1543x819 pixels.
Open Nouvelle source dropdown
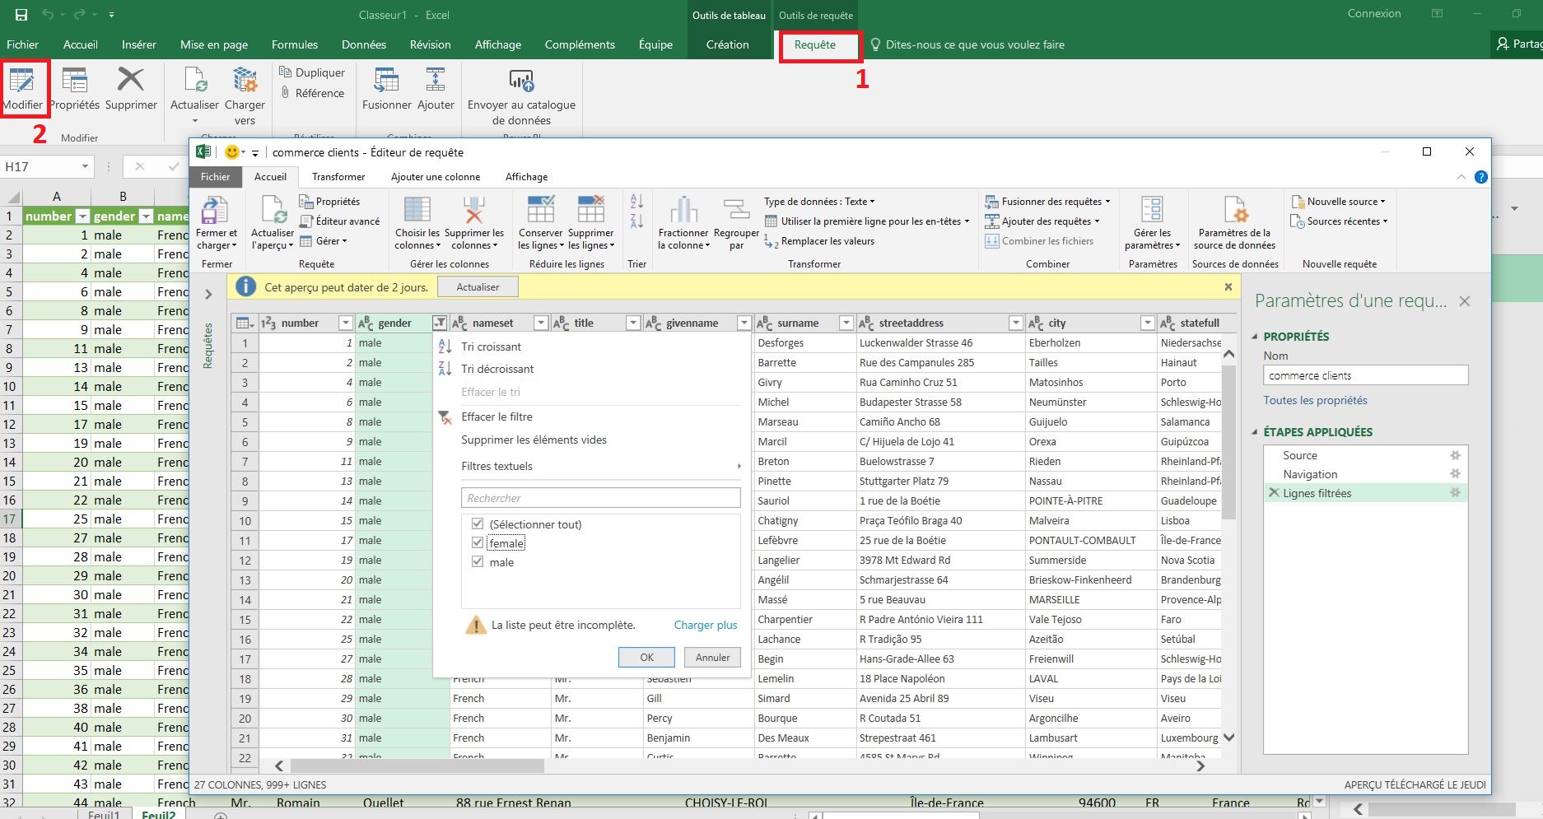point(1339,202)
